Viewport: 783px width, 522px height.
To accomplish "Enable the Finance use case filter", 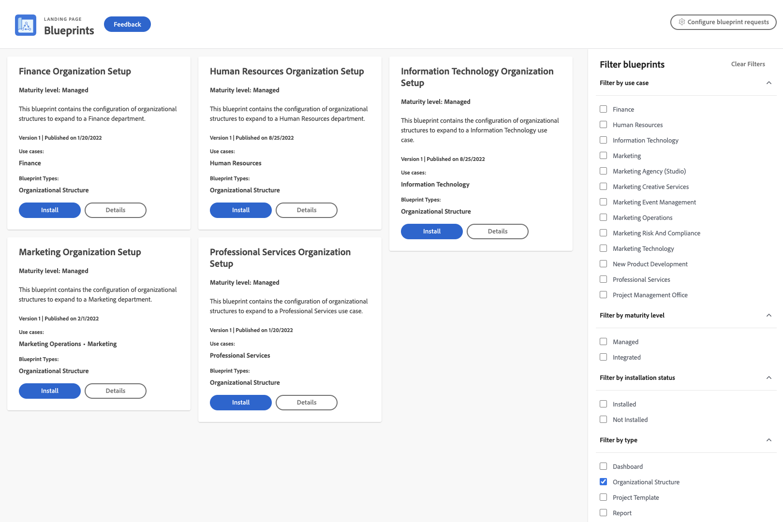I will (x=603, y=109).
